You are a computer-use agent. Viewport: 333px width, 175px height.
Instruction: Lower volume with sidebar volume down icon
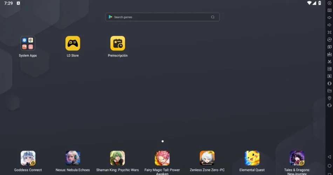[329, 25]
